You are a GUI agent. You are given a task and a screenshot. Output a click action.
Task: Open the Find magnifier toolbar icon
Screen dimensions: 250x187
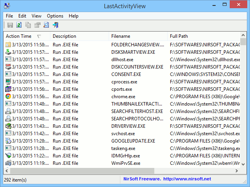pos(46,25)
